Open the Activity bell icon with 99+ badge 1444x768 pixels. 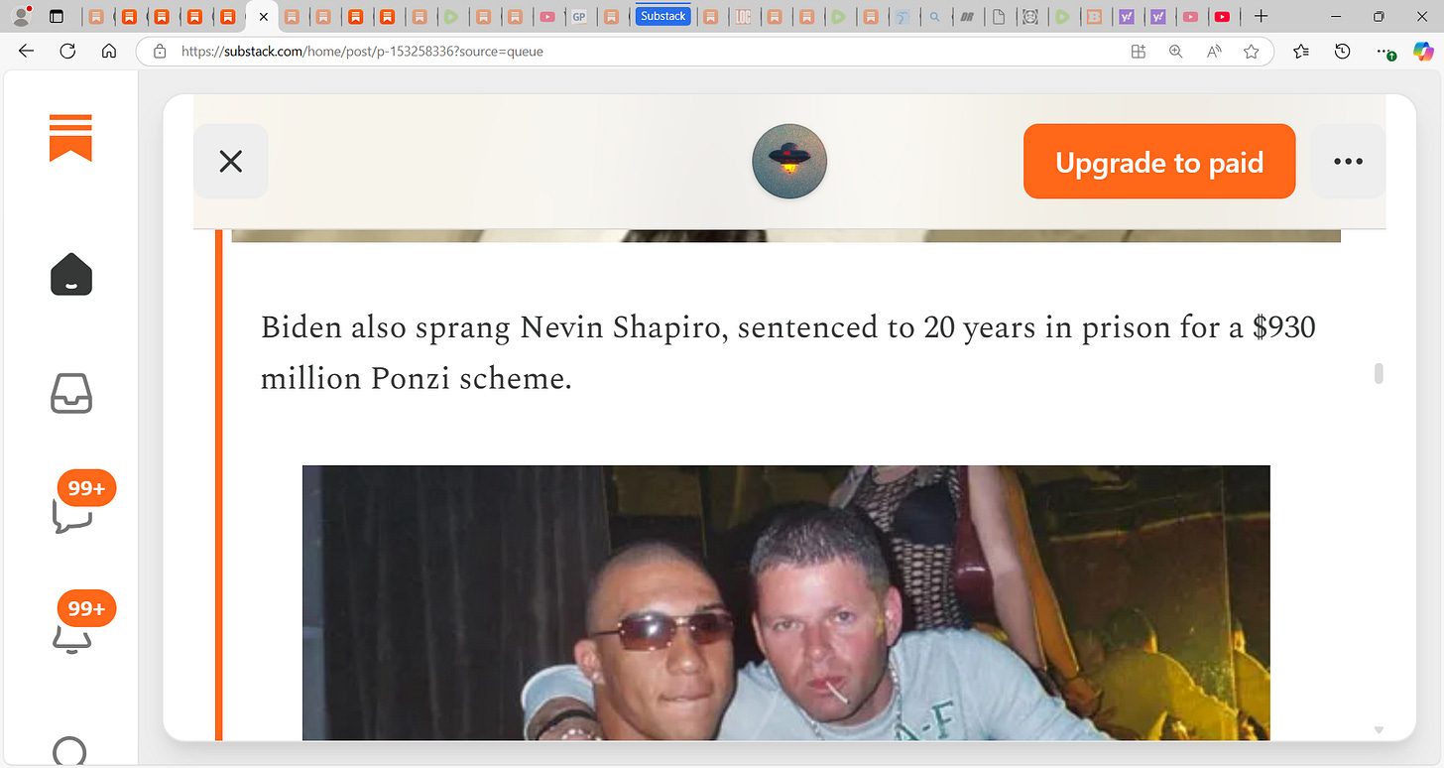point(72,627)
